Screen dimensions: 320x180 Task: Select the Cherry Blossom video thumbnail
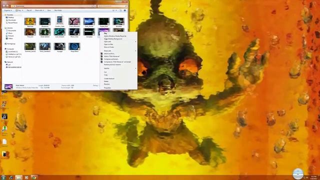(74, 21)
